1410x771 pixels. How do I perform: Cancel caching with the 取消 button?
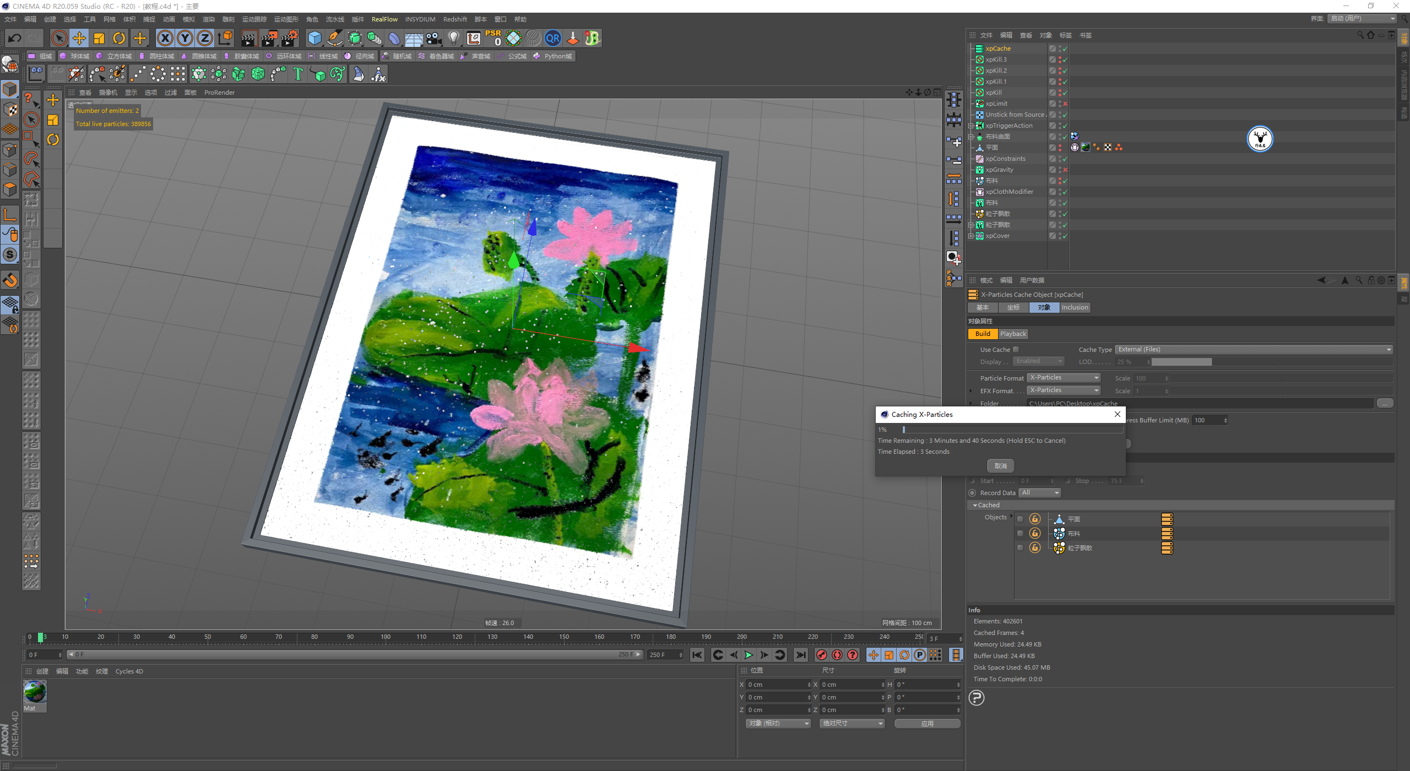(x=1000, y=466)
